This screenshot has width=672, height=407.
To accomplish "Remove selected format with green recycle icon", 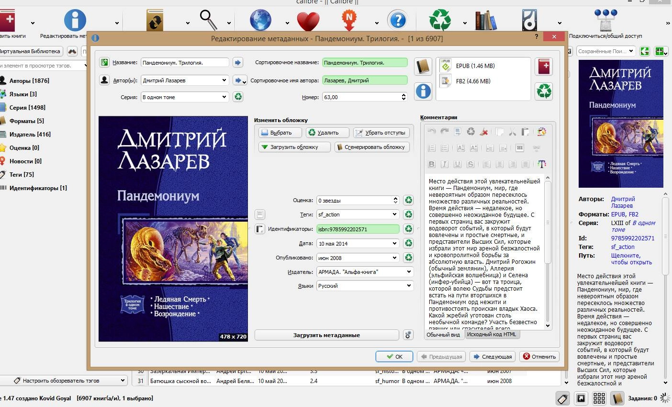I will [544, 90].
